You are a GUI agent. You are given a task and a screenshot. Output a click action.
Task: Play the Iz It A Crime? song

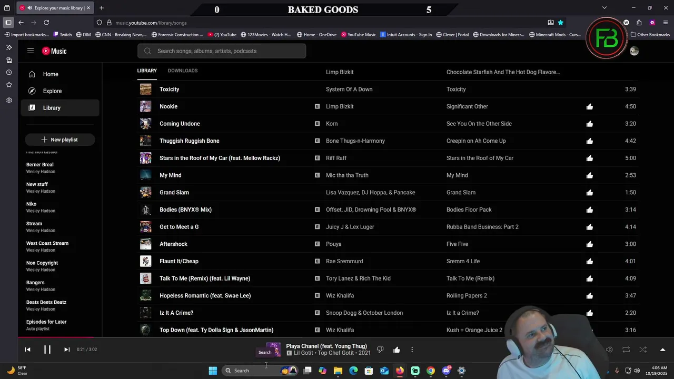(176, 313)
